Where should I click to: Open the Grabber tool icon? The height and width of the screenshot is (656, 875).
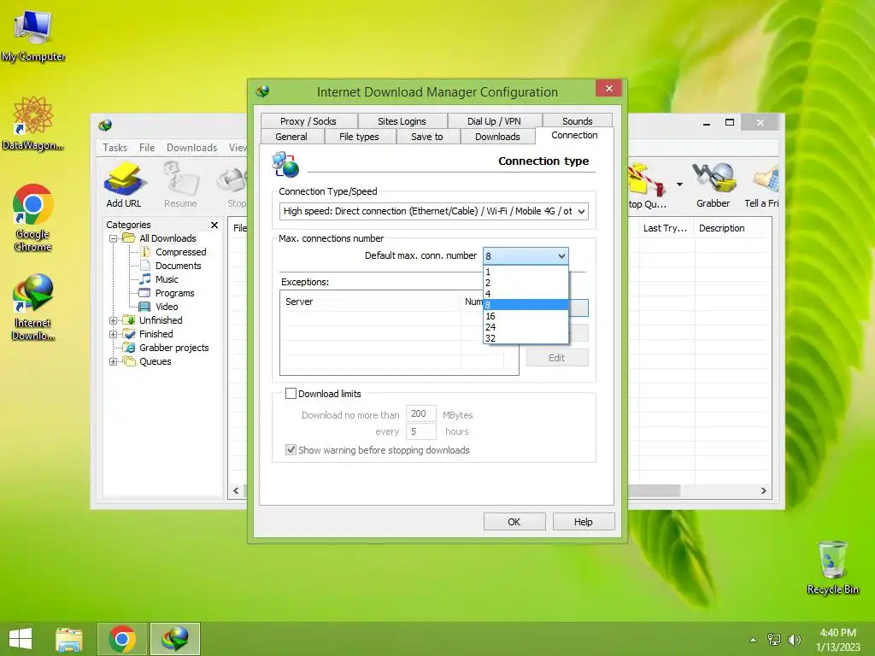tap(714, 184)
